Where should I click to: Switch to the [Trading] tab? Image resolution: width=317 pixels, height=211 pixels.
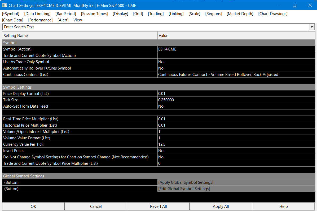pos(156,14)
